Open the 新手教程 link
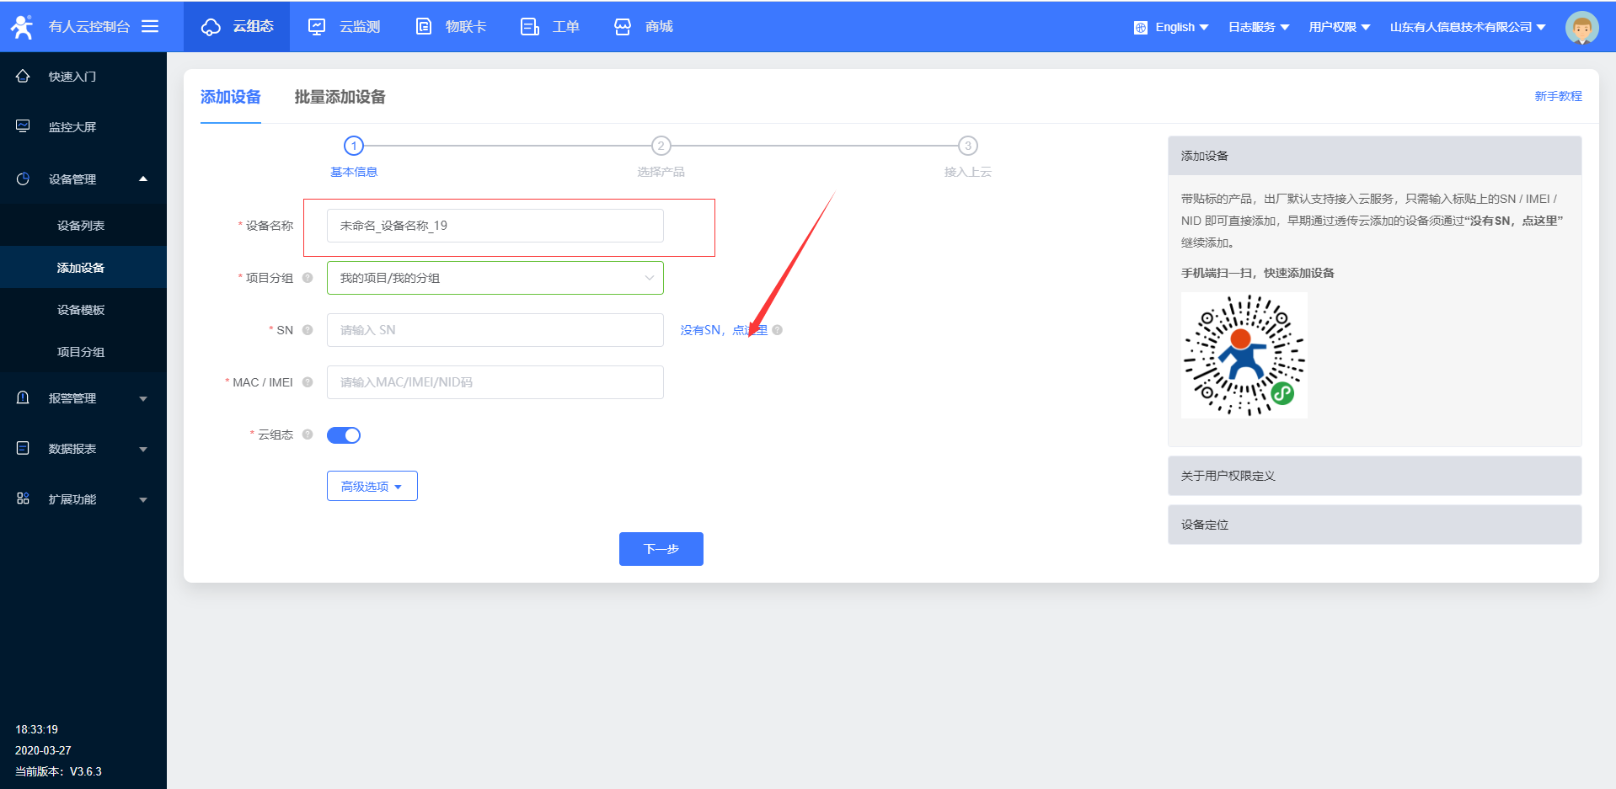Image resolution: width=1616 pixels, height=789 pixels. (1557, 96)
